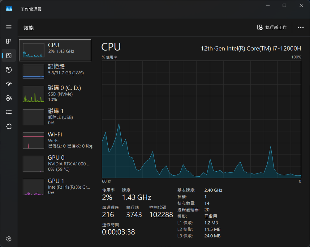Select the Wi-Fi performance item
310x247 pixels.
point(55,140)
